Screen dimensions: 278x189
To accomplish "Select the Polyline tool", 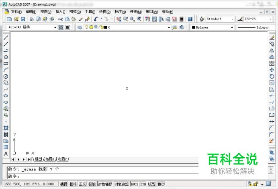I will (x=6, y=51).
